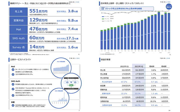Click the 16.2% cell in 当期純利益率 row
180x112 pixels.
coord(137,105)
